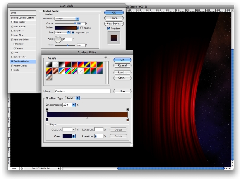Click the New Style button
Viewport: 240px width, 179px height.
pyautogui.click(x=114, y=24)
